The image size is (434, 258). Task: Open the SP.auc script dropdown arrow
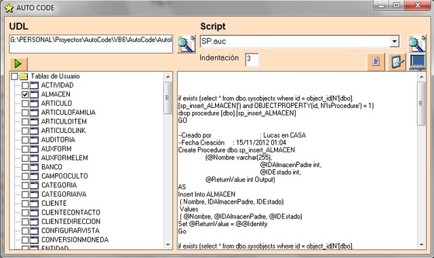click(x=395, y=41)
